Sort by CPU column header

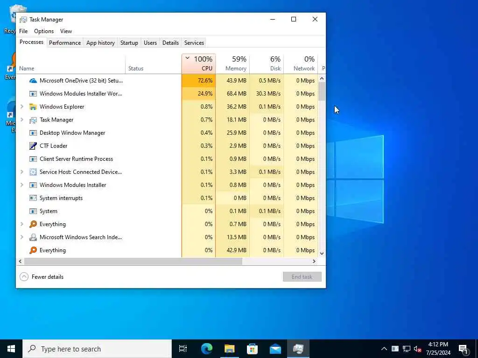(198, 64)
